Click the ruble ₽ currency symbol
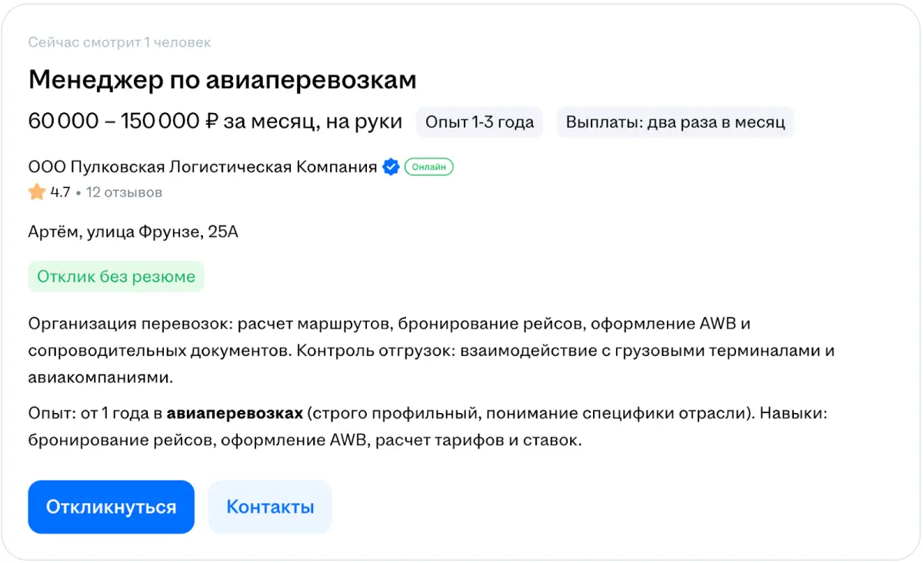The image size is (923, 563). [x=212, y=122]
